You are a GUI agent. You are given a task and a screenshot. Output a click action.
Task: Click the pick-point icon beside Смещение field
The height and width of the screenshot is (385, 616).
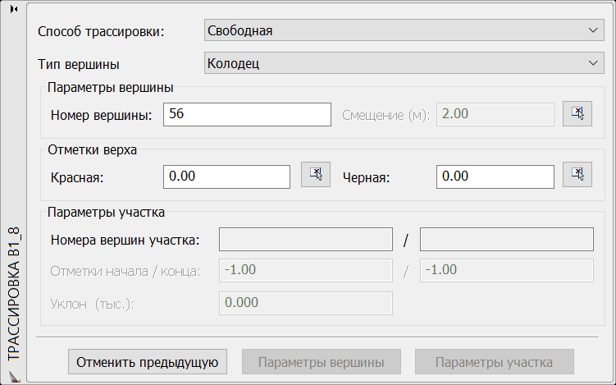click(x=577, y=114)
